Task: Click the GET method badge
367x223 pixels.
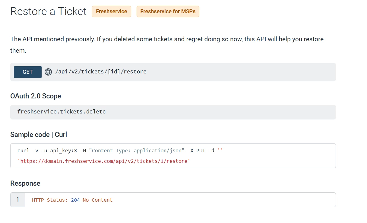Action: tap(28, 72)
